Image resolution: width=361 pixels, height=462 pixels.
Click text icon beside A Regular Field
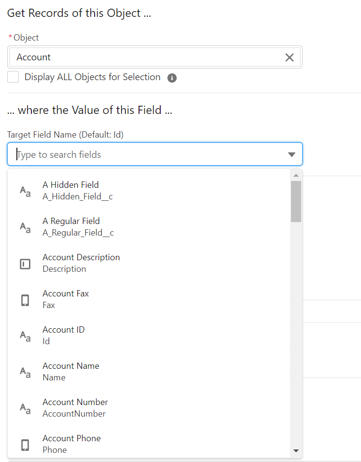[25, 227]
